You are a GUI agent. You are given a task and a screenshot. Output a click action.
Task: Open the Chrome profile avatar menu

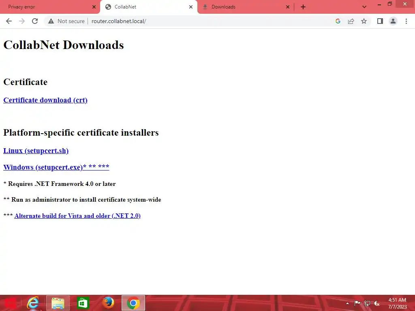point(393,21)
